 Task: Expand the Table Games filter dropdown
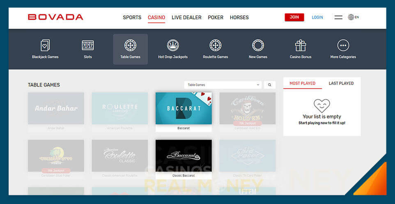coord(223,85)
